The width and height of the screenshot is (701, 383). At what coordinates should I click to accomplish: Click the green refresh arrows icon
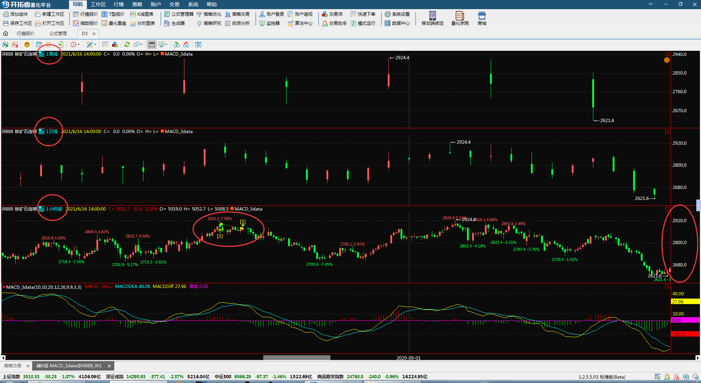[x=127, y=45]
